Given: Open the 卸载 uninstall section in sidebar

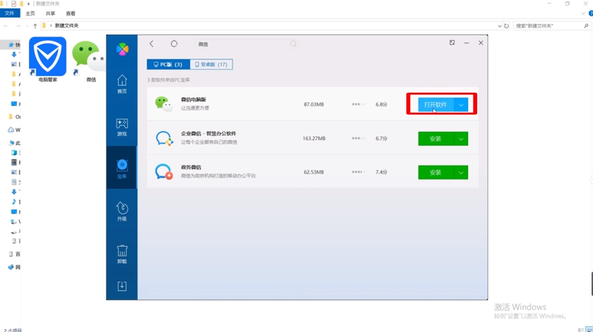Looking at the screenshot, I should [x=122, y=254].
